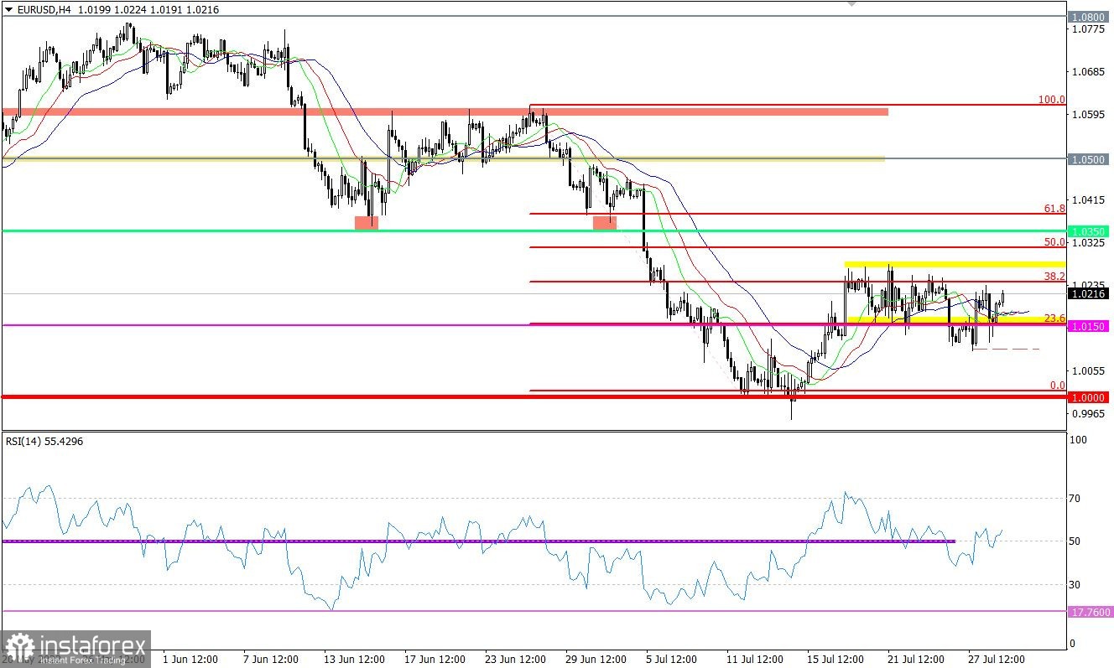
Task: Click the RSI(14) indicator label
Action: (x=44, y=440)
